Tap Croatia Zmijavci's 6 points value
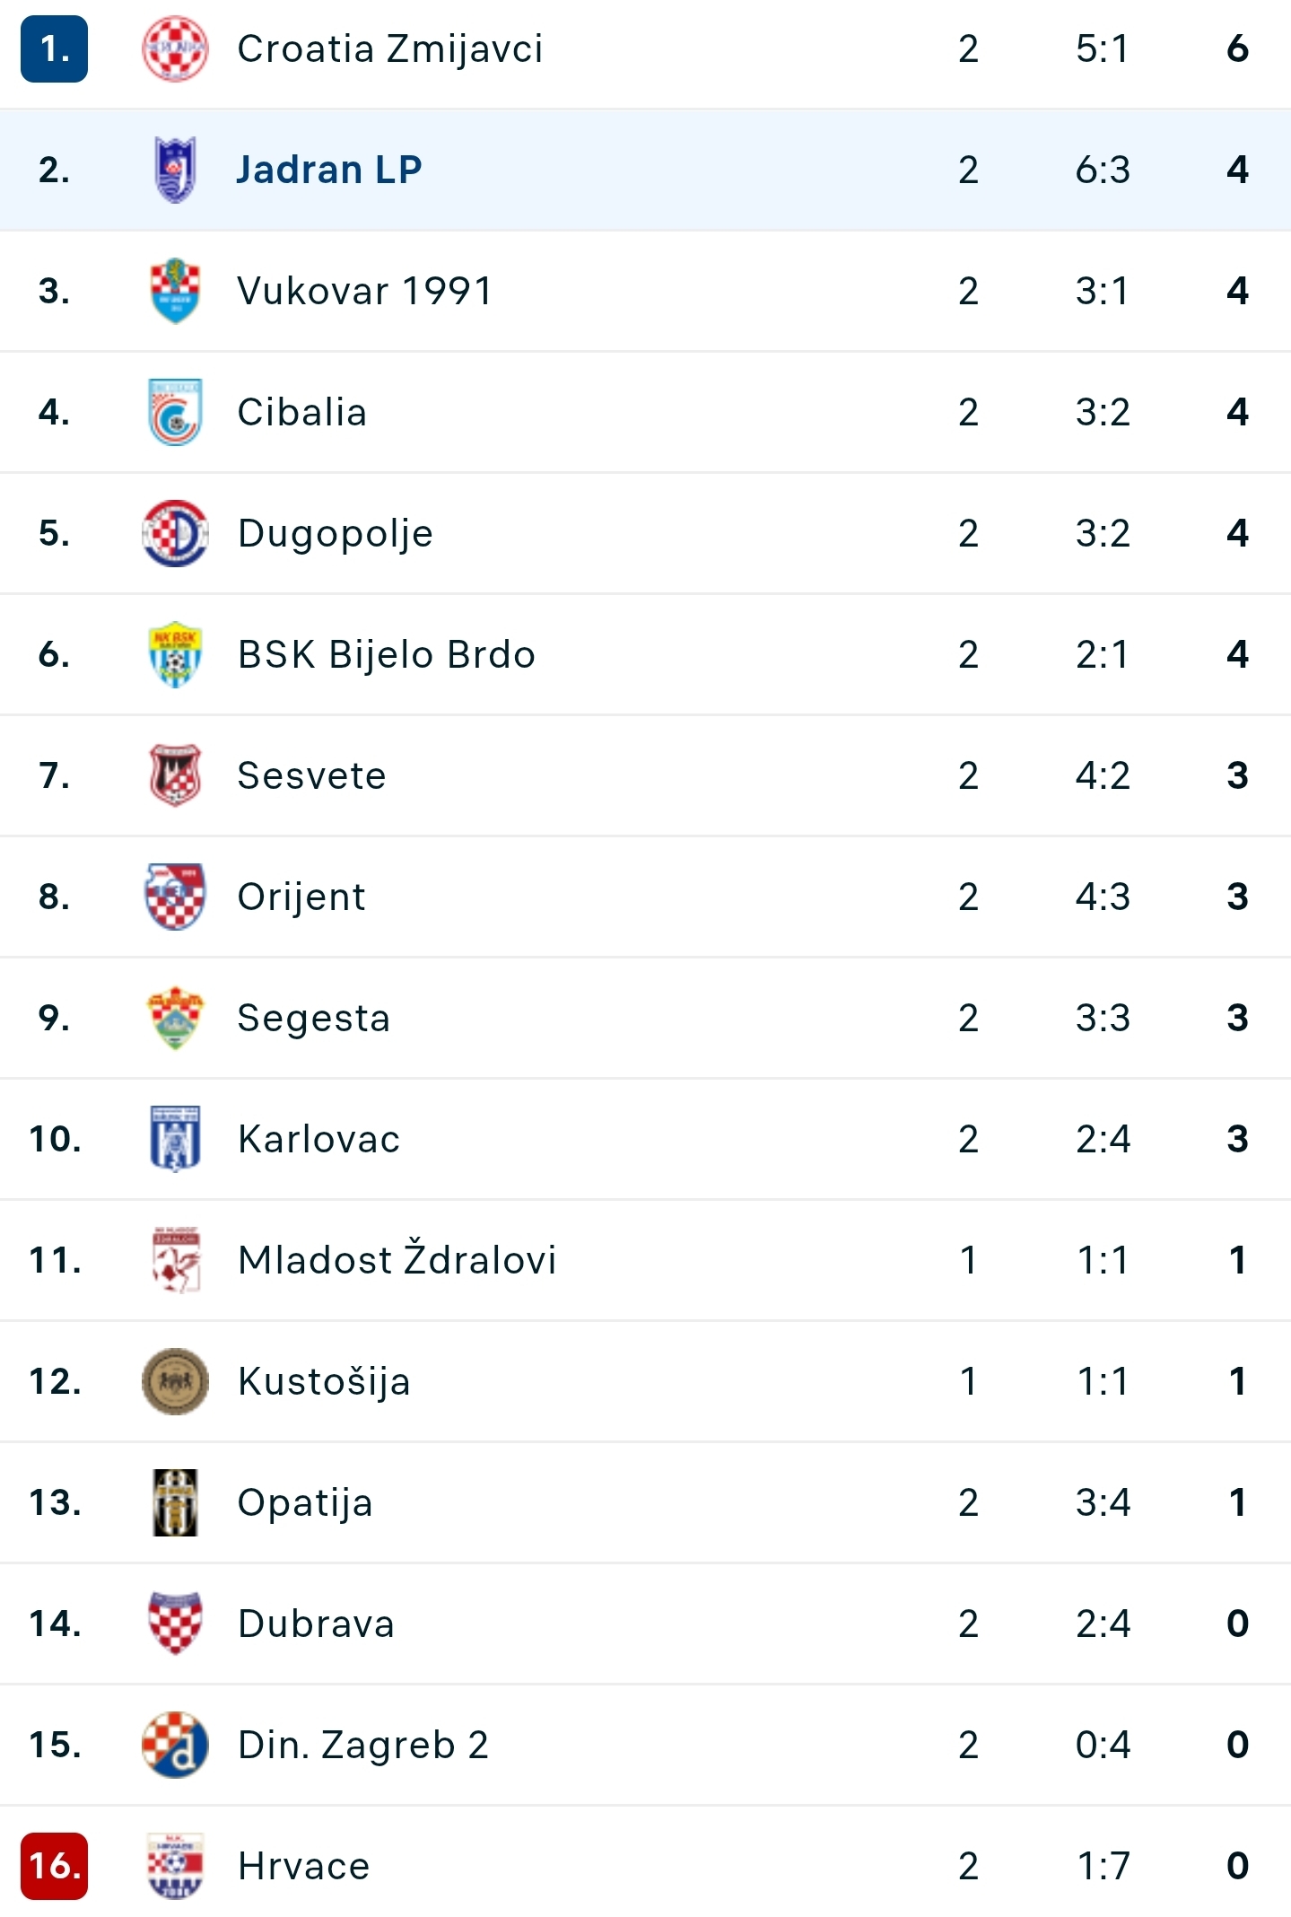Image resolution: width=1291 pixels, height=1917 pixels. coord(1237,48)
